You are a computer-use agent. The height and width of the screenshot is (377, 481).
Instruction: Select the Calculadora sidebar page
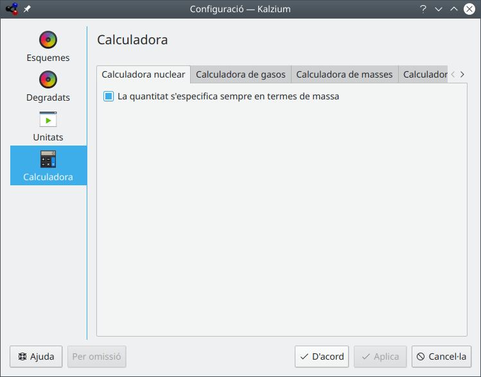click(x=48, y=165)
